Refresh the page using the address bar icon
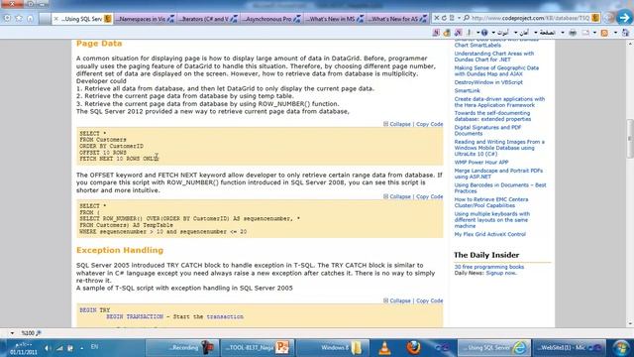This screenshot has width=634, height=357. 444,18
